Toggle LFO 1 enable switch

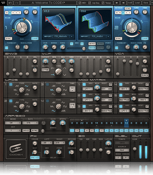(x=11, y=85)
